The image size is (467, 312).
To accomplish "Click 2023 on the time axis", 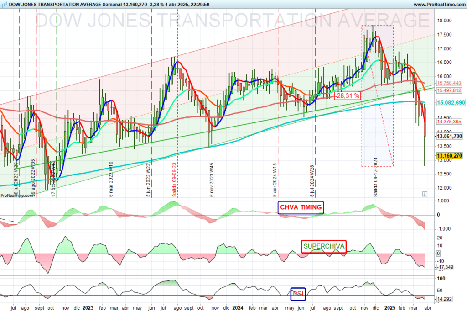I will tap(88, 308).
